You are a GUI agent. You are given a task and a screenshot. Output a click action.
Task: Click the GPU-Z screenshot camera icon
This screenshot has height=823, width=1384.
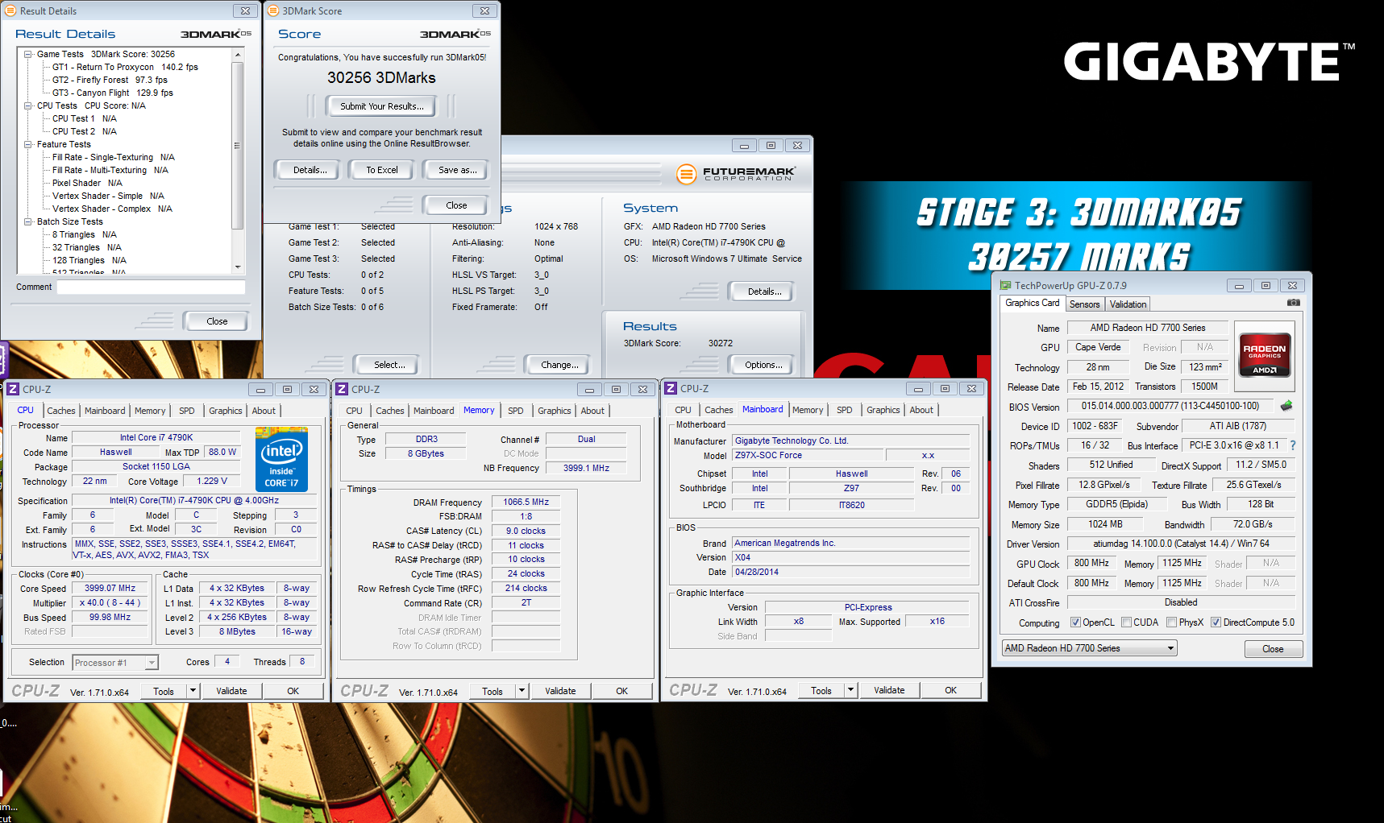point(1293,303)
